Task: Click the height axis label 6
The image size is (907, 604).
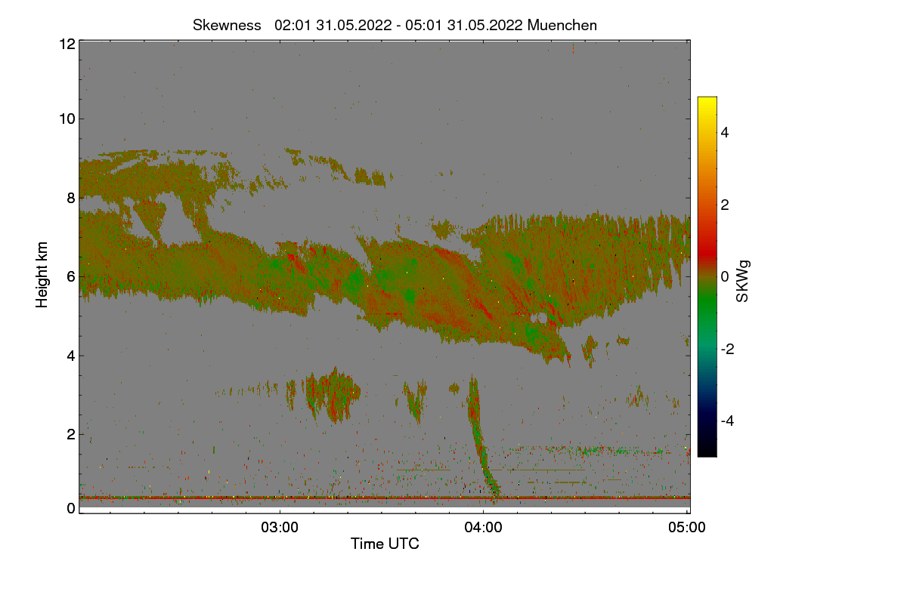Action: tap(71, 276)
